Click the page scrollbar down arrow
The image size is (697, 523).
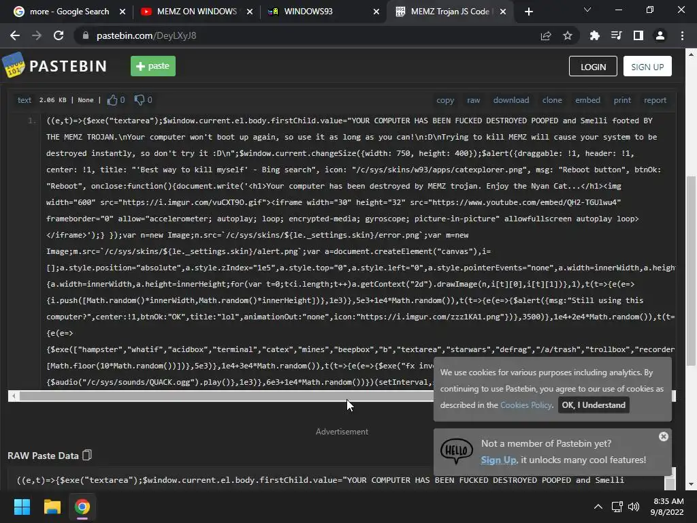pyautogui.click(x=691, y=484)
